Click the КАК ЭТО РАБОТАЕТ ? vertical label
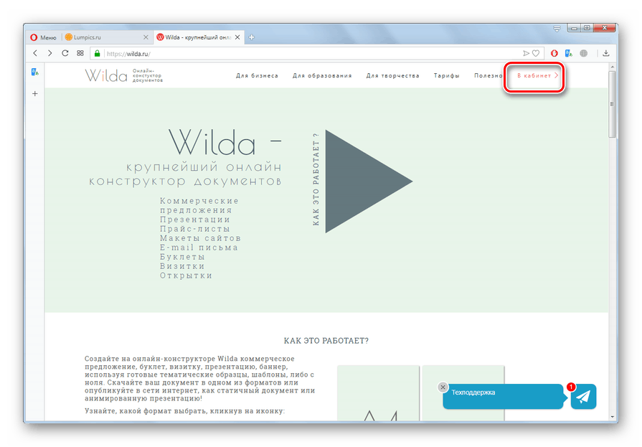Viewport: 642px width, 447px height. click(316, 179)
